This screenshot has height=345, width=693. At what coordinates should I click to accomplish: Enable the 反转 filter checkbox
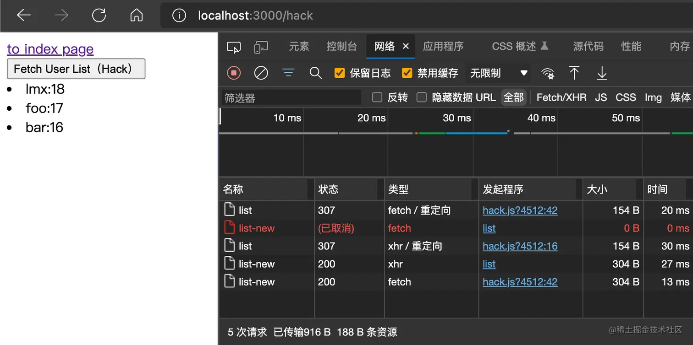(377, 97)
